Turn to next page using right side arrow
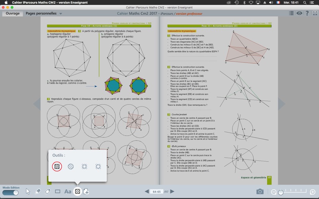The height and width of the screenshot is (199, 319). click(x=282, y=104)
